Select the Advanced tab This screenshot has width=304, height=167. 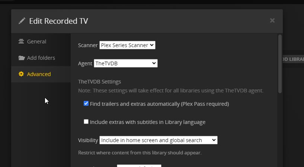coord(41,74)
